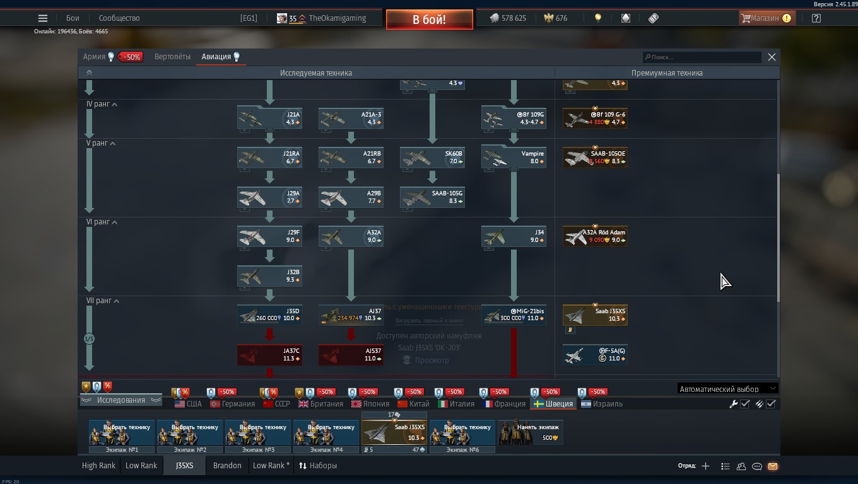Viewport: 858px width, 484px height.
Task: Open the contacts icon in bottom bar
Action: (x=741, y=466)
